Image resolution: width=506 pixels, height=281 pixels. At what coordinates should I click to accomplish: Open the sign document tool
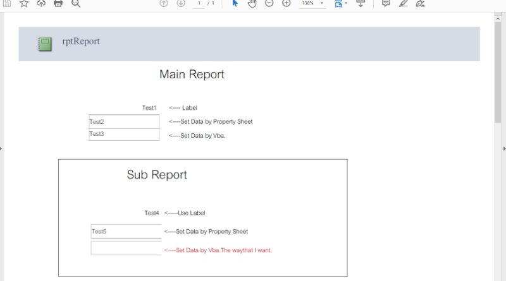point(420,3)
